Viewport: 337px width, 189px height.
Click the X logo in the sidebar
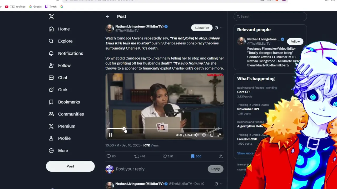51,17
